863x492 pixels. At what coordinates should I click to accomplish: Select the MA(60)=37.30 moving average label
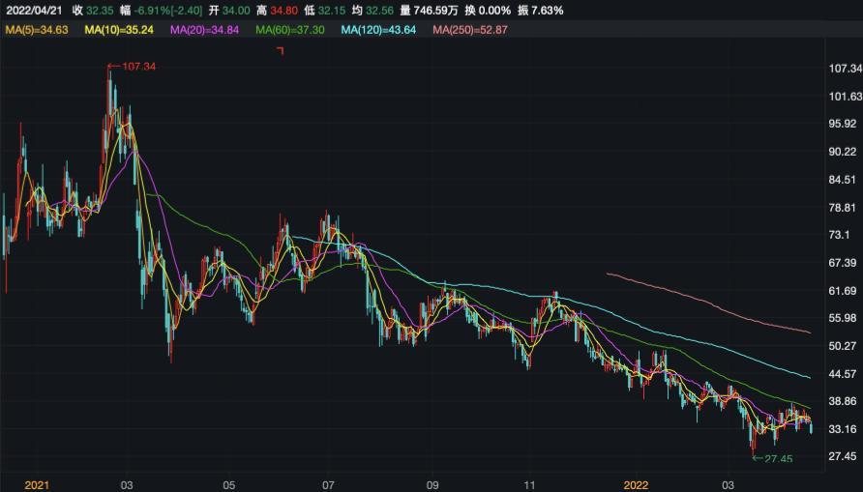290,30
